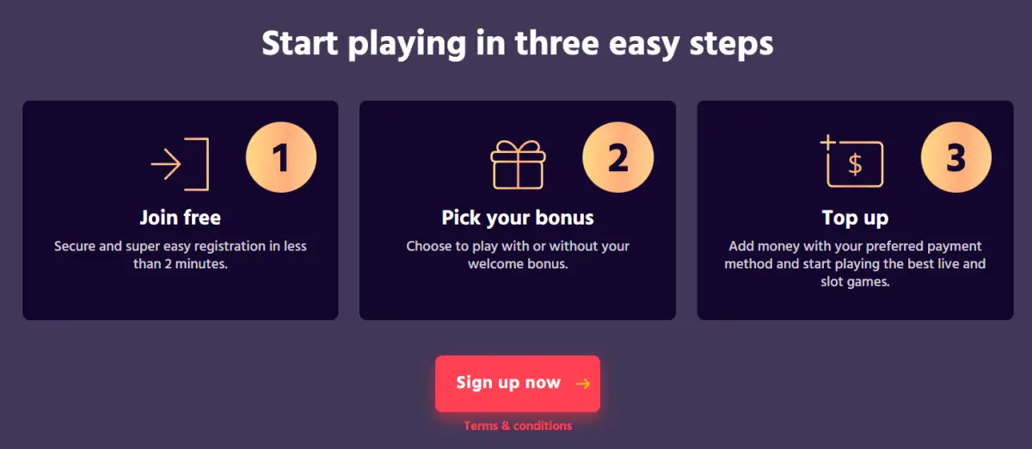
Task: Click the plus sign on the top-up icon
Action: point(827,142)
